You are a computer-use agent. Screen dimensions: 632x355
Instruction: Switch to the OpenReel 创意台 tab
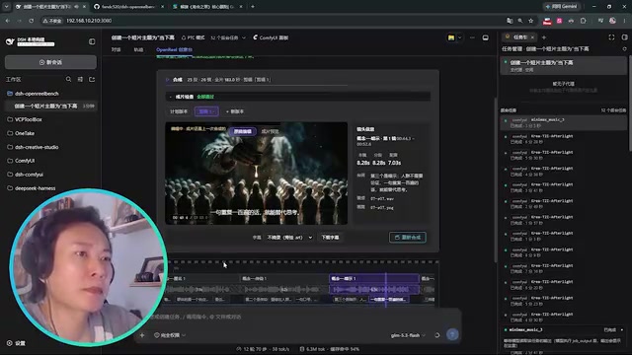coord(174,49)
